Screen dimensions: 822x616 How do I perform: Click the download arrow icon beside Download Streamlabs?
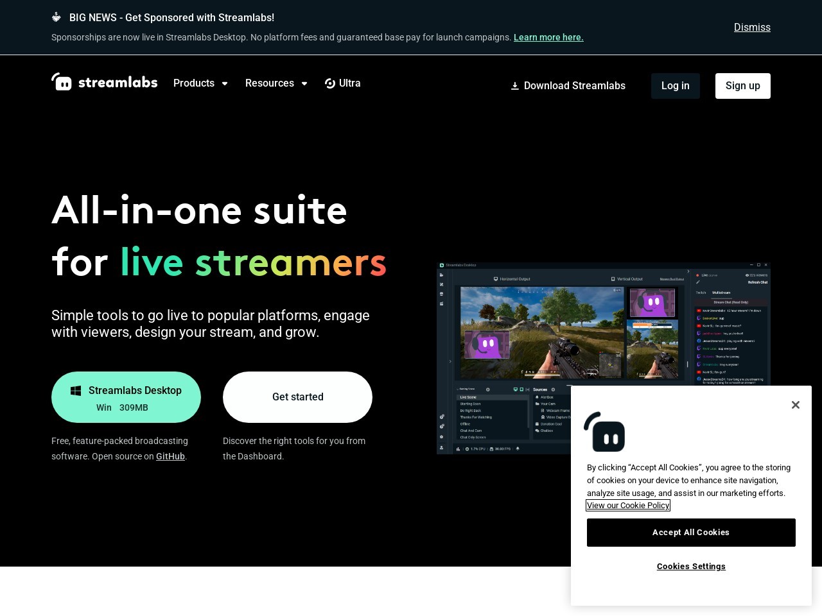point(514,86)
